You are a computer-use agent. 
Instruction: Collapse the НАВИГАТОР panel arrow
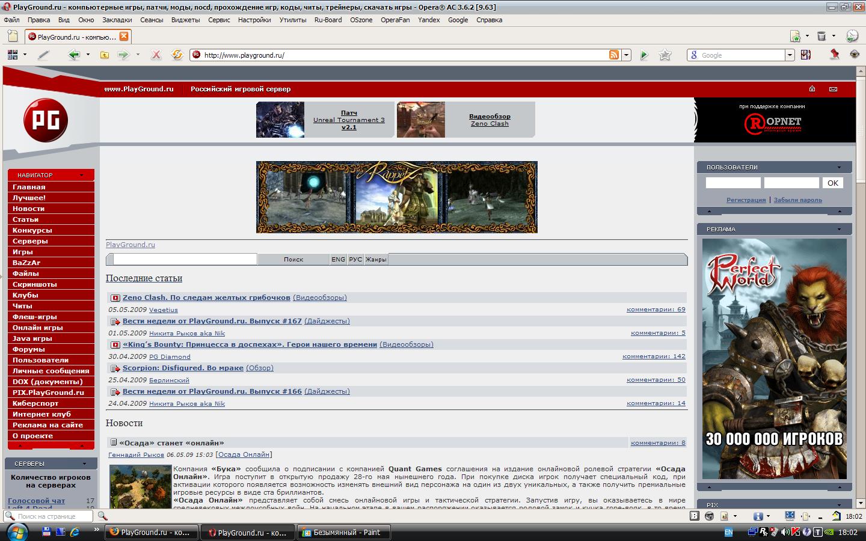(81, 176)
